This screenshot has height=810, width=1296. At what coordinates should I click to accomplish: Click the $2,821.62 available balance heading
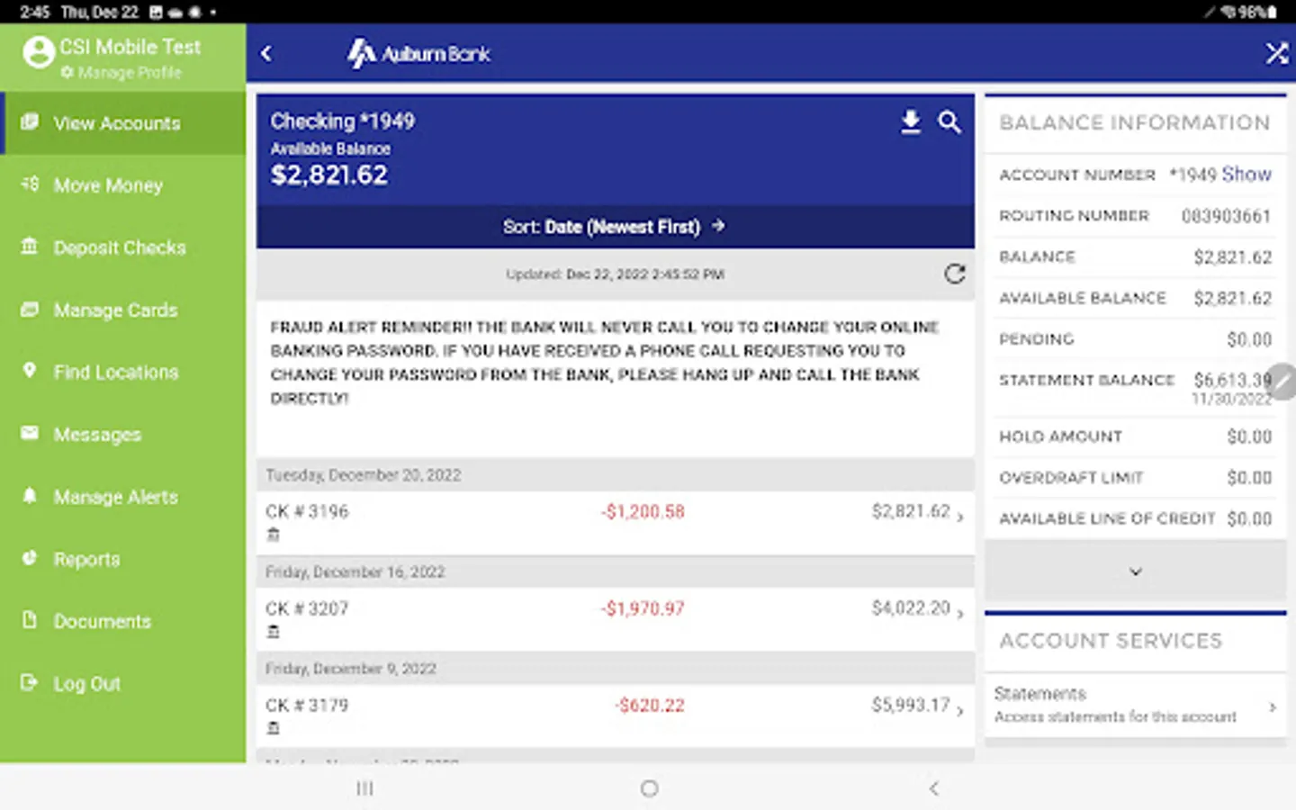[x=329, y=175]
